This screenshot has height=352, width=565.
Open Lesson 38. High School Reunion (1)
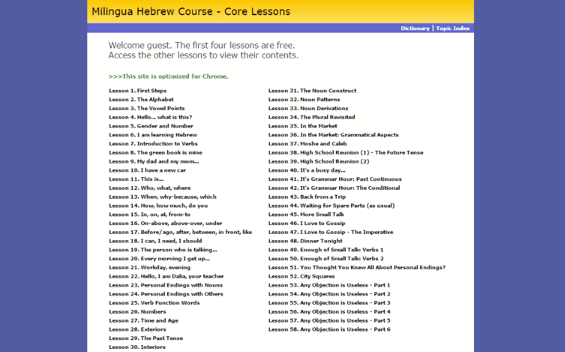pos(346,153)
